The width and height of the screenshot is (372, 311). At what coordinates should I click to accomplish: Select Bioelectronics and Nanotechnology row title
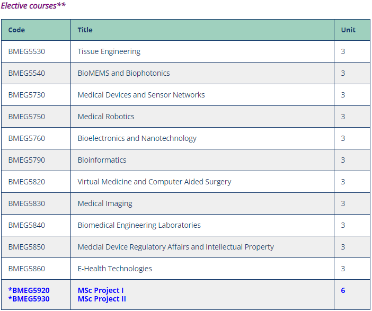[137, 138]
